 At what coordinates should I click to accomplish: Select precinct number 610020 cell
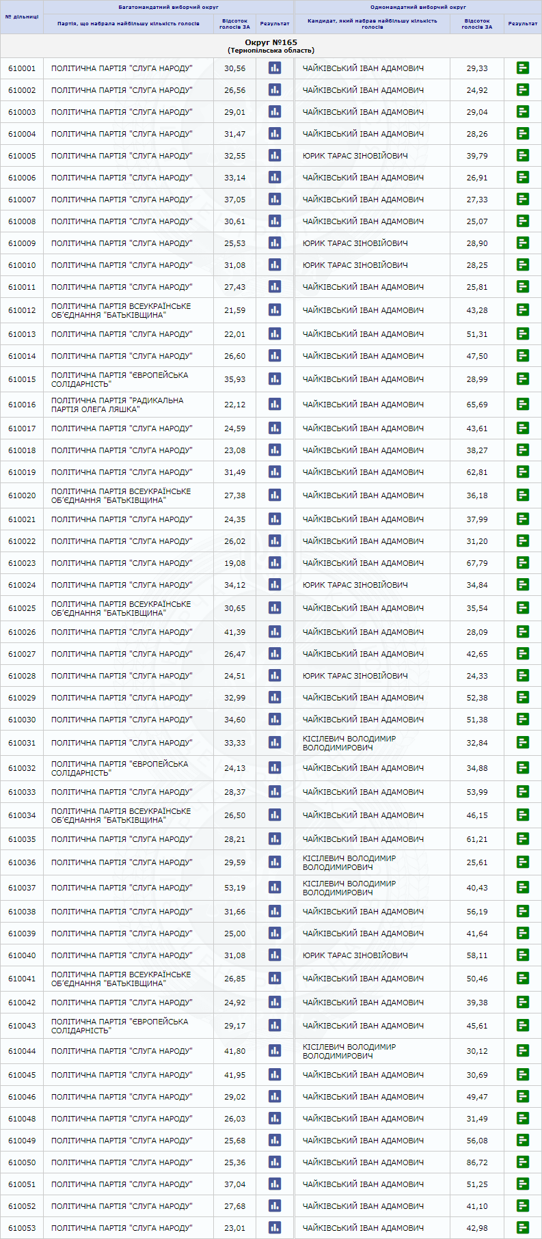click(x=22, y=495)
